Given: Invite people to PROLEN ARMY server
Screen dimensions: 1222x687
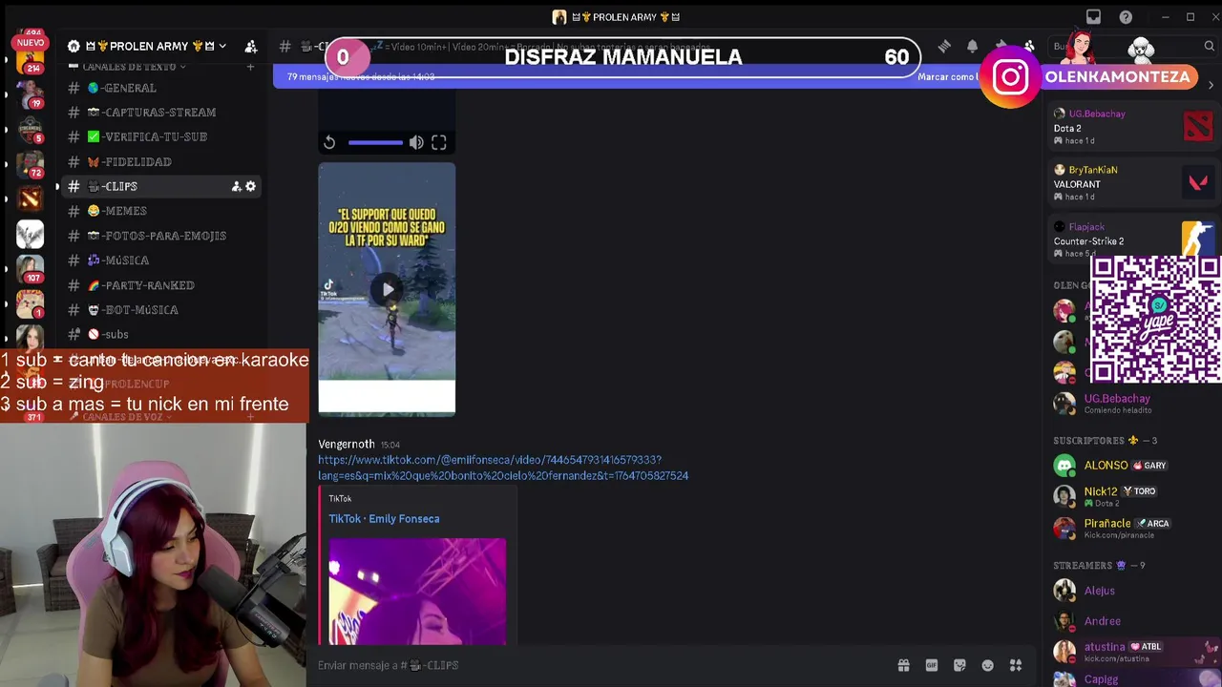Looking at the screenshot, I should click(x=251, y=46).
